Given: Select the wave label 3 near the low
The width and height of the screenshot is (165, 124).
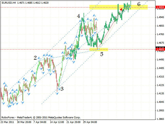Looking at the screenshot, I should 62,89.
